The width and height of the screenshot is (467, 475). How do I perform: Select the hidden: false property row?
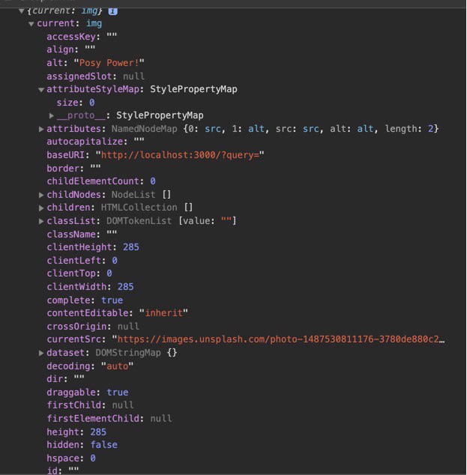(82, 445)
